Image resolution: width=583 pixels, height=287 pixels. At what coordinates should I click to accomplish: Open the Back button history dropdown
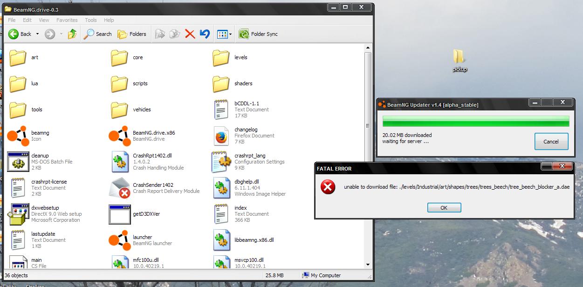point(37,34)
